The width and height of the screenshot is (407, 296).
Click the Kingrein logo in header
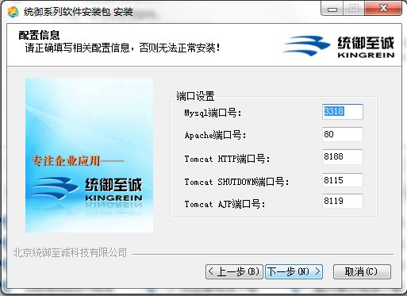339,47
